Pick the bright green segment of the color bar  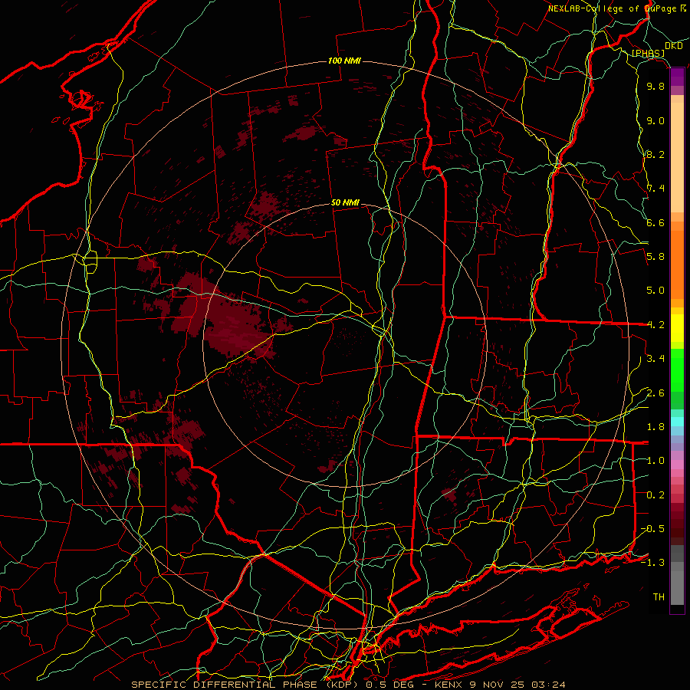tap(677, 369)
